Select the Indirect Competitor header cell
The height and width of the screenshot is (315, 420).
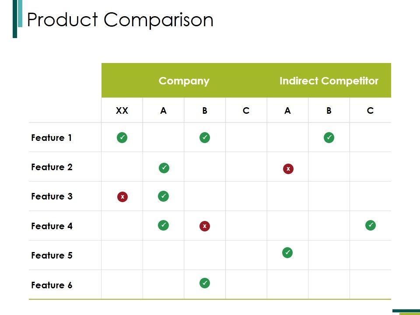pos(329,81)
